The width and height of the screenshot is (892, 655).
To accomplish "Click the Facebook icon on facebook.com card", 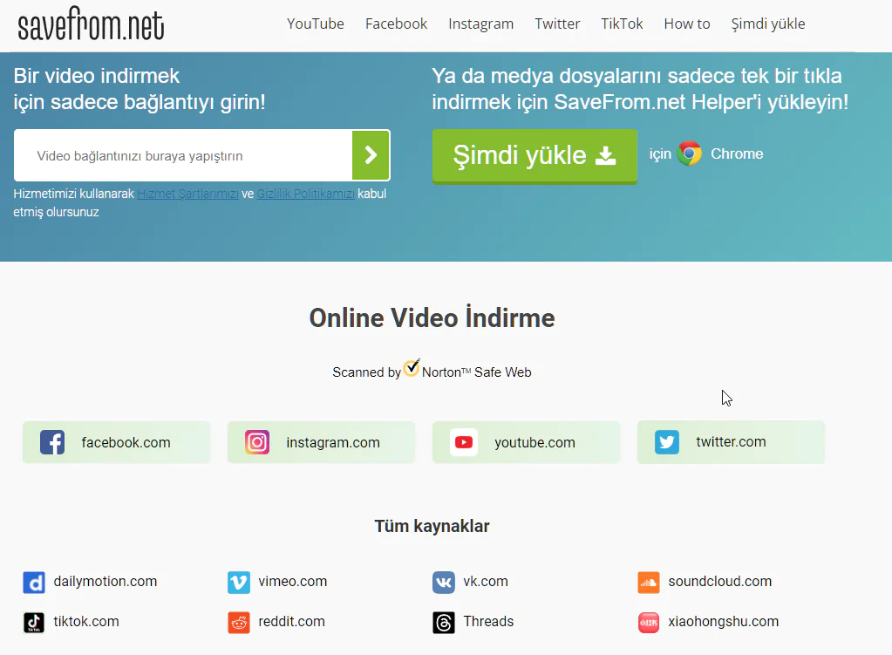I will click(x=51, y=442).
